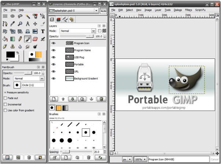Select the Paths tool

pyautogui.click(x=5, y=24)
